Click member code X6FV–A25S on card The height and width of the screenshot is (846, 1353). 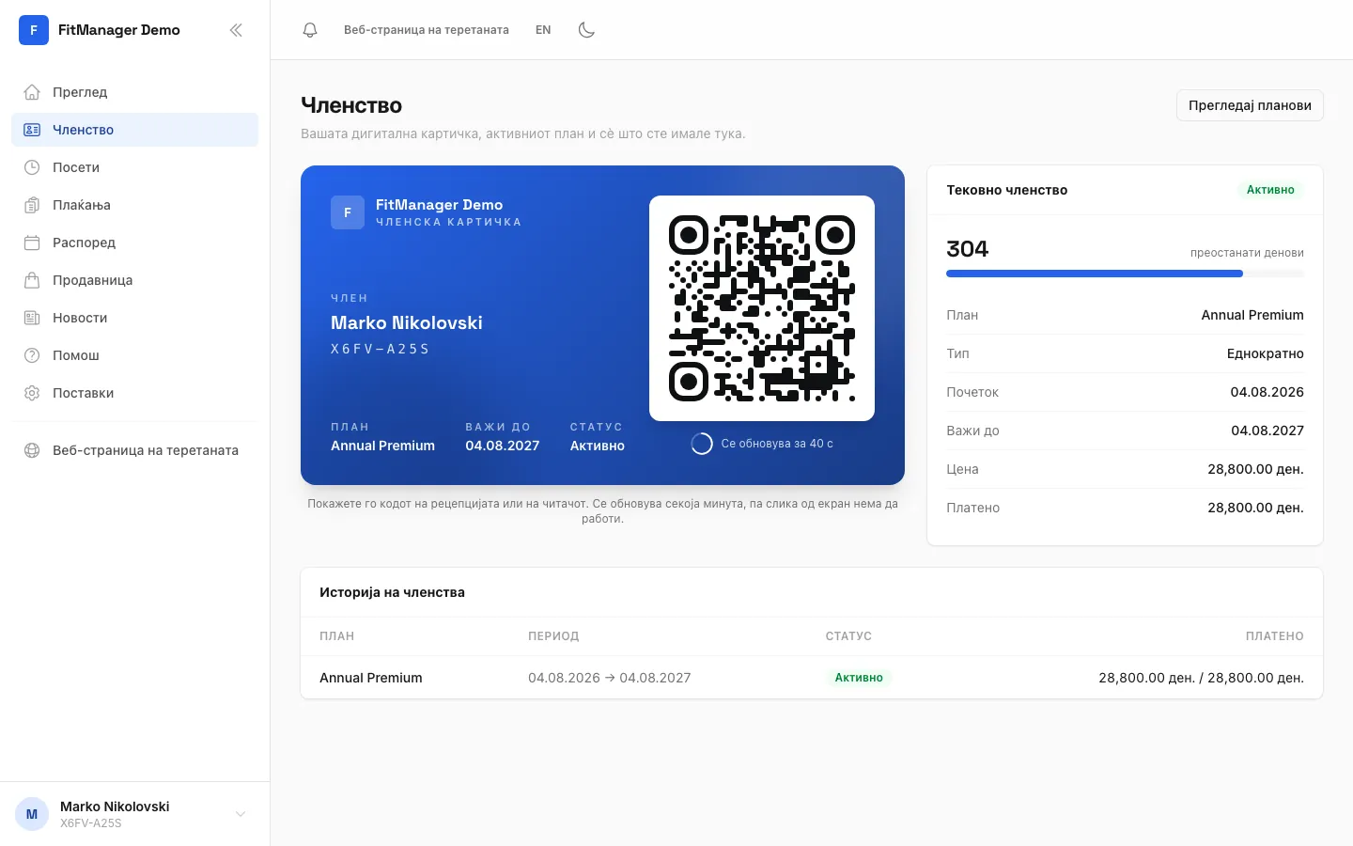380,349
